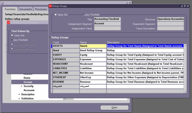Click the NET_INCOME code cell
This screenshot has height=113, width=192.
[66, 73]
